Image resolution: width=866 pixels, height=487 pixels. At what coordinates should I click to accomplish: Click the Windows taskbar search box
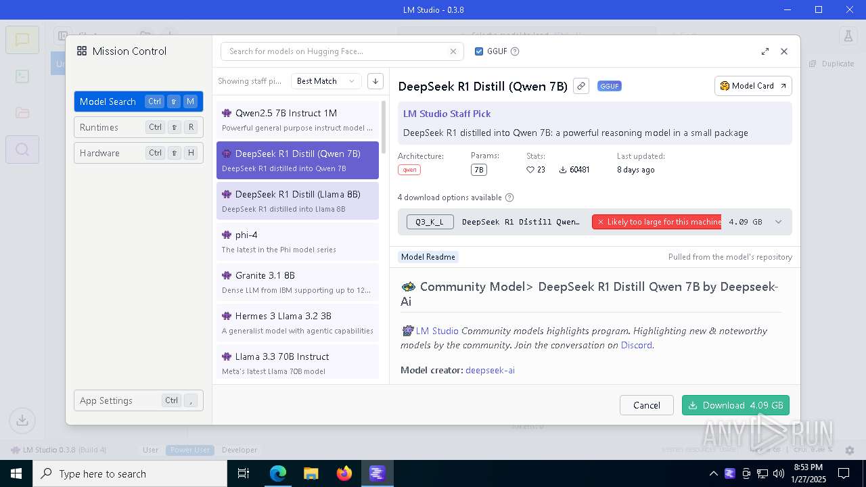point(130,473)
